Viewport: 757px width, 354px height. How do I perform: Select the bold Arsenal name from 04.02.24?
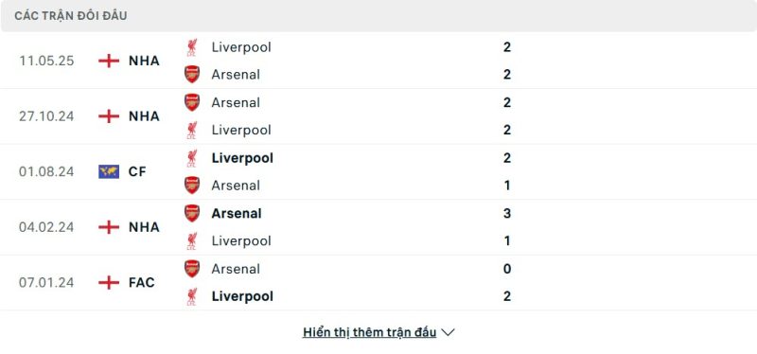click(x=237, y=214)
